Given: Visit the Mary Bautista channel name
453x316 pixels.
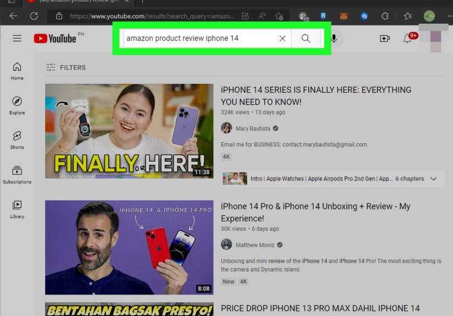Looking at the screenshot, I should [253, 129].
